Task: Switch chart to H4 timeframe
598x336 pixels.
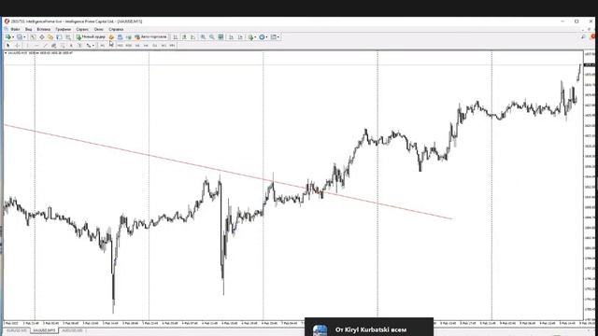Action: click(146, 46)
